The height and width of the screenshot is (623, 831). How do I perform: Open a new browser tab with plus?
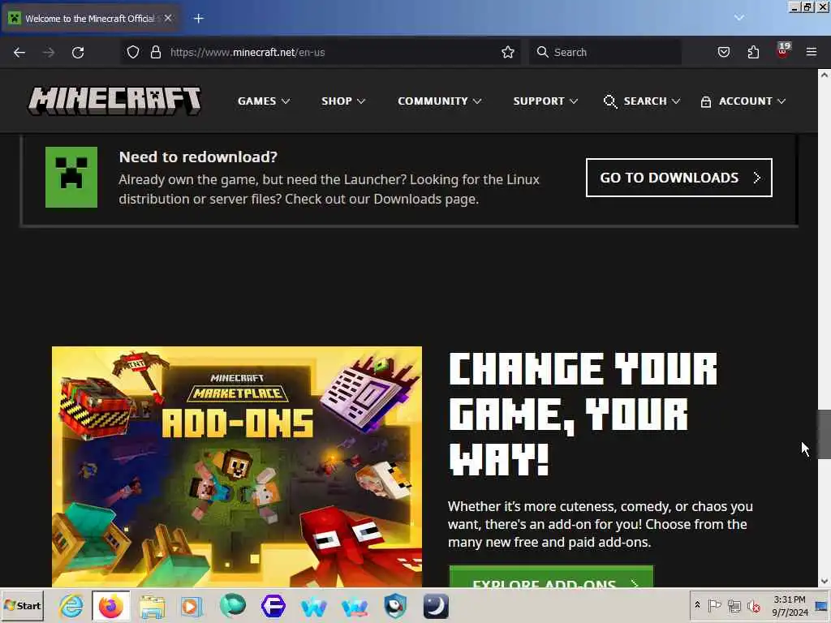tap(199, 19)
